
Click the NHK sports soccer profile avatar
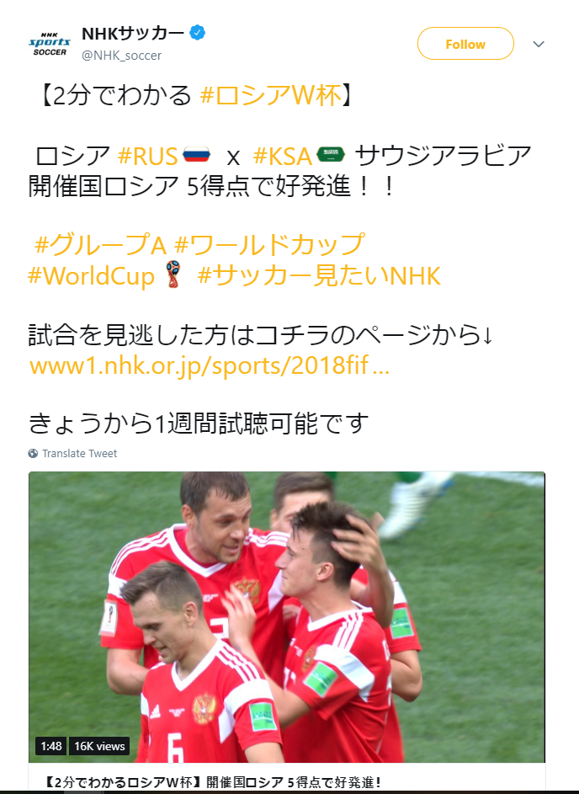click(49, 44)
